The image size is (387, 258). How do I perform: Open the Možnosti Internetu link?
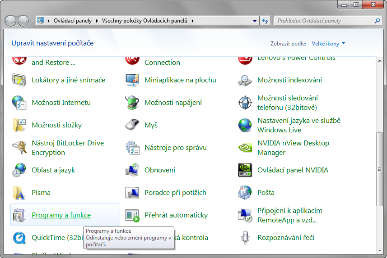[61, 103]
